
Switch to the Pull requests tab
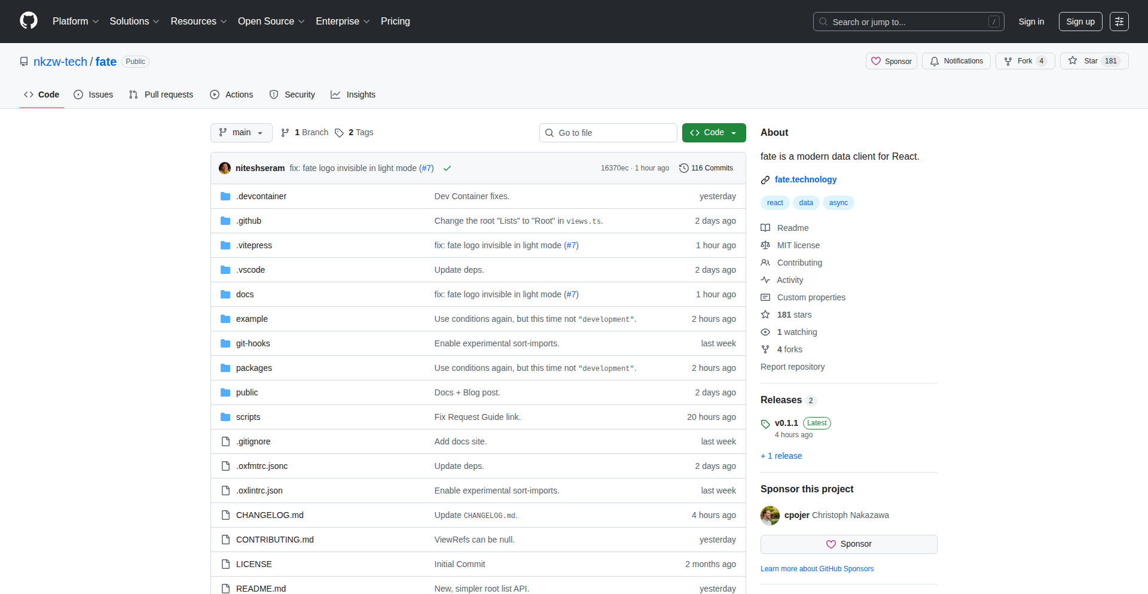[x=161, y=95]
